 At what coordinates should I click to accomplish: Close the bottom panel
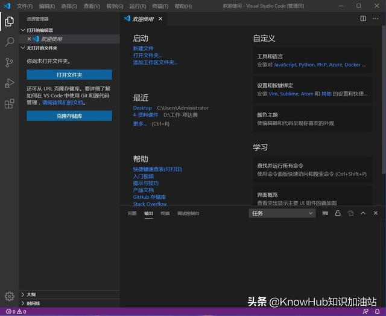tap(376, 213)
